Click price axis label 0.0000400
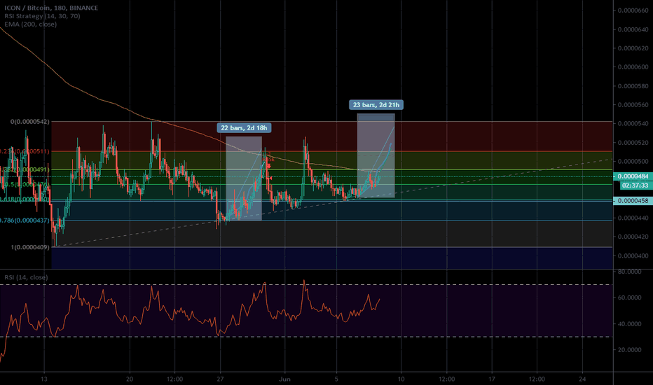Image resolution: width=653 pixels, height=385 pixels. coord(633,256)
